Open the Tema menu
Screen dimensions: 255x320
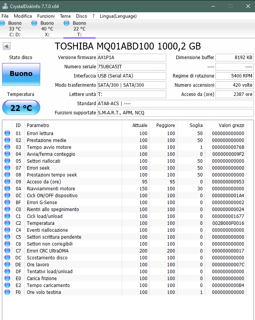(65, 16)
